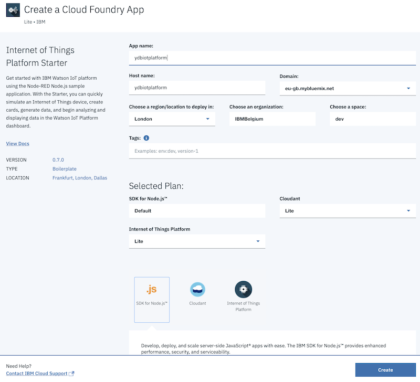Viewport: 420px width, 382px height.
Task: Open the Cloudant plan Lite dropdown
Action: (x=348, y=210)
